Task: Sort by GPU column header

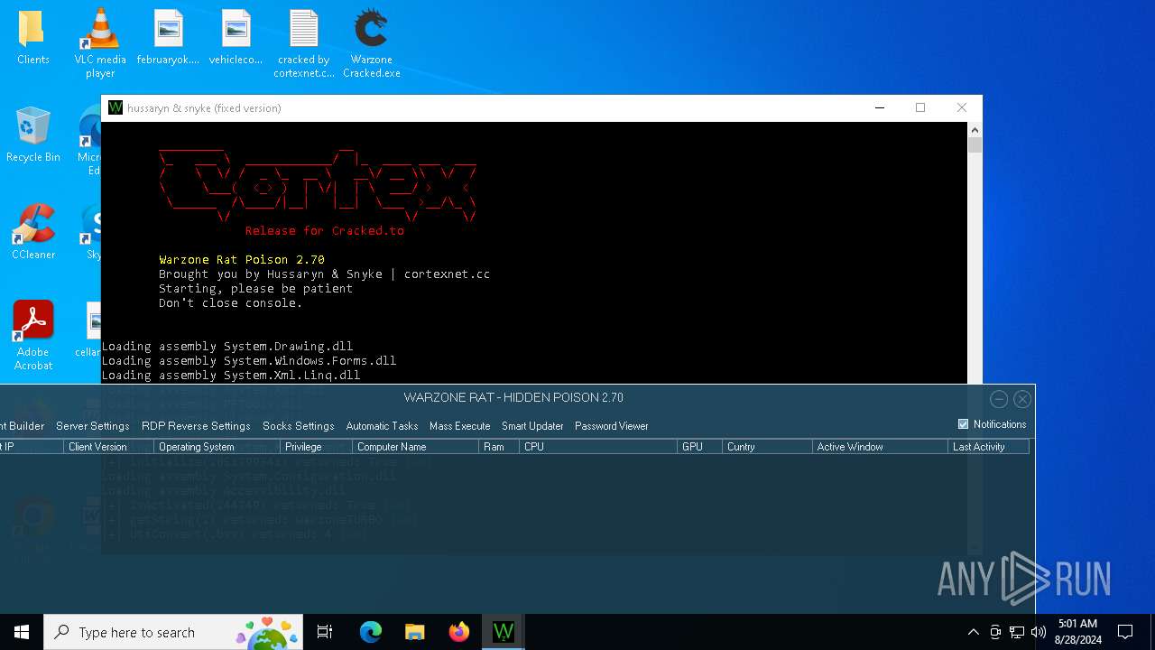Action: click(699, 447)
